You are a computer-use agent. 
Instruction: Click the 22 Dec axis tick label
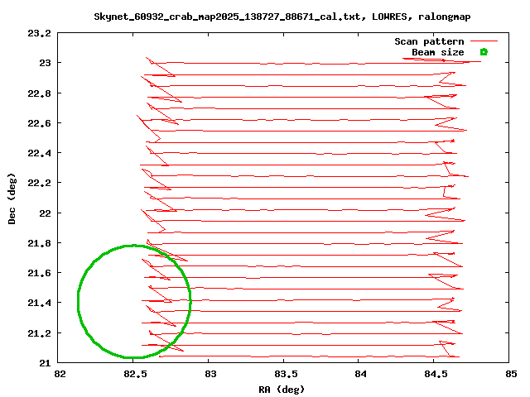tap(46, 213)
